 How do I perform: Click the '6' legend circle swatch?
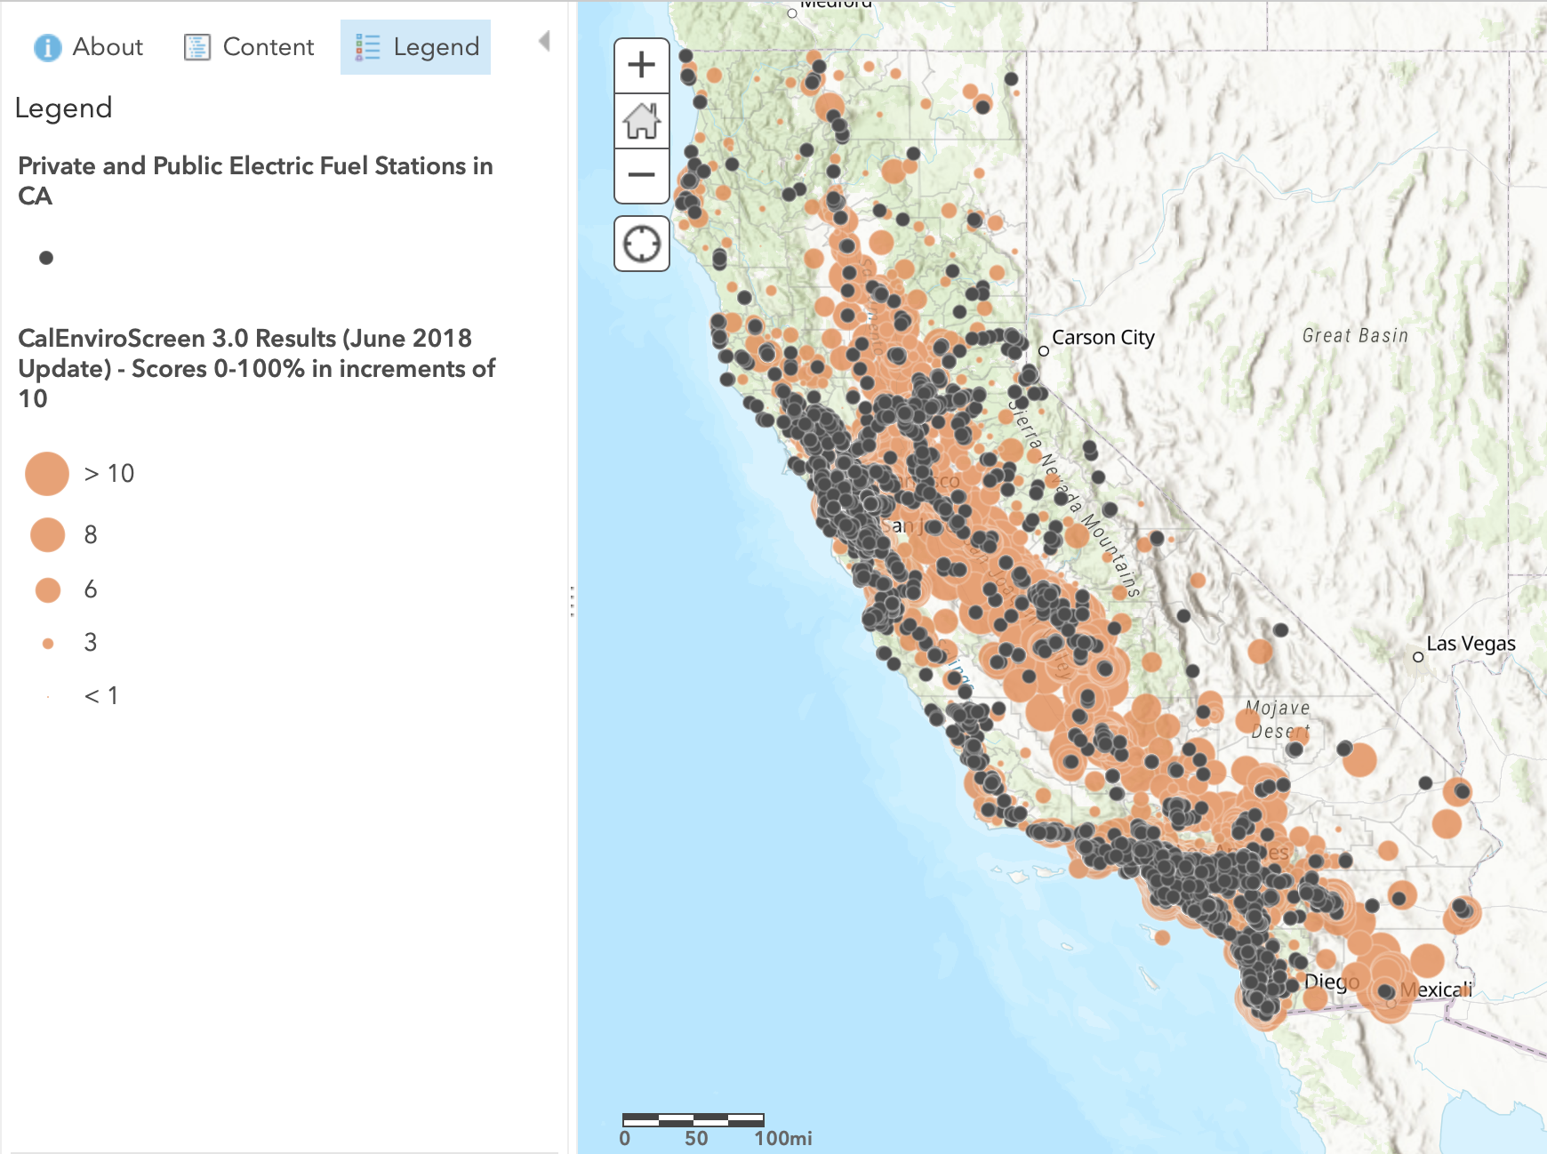pyautogui.click(x=47, y=589)
